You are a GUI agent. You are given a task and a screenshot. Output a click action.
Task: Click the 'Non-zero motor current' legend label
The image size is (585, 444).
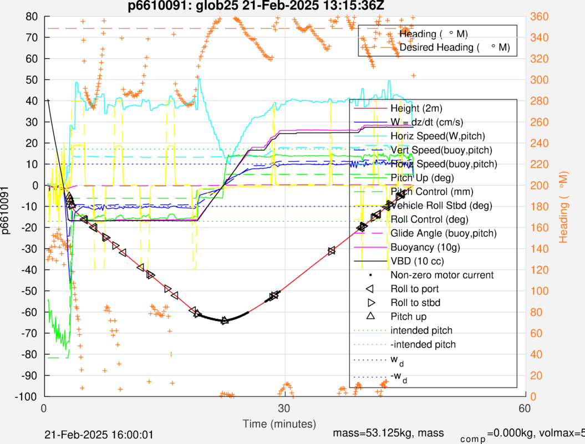pos(442,275)
